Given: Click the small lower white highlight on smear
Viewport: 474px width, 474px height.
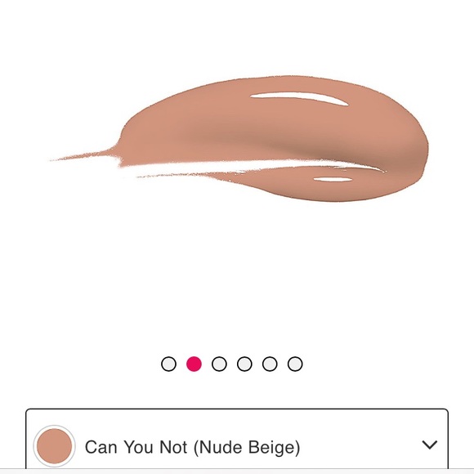Looking at the screenshot, I should coord(333,180).
